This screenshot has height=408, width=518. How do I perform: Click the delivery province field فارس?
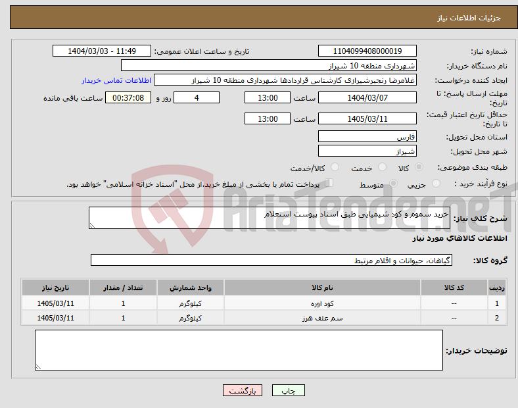tap(367, 136)
